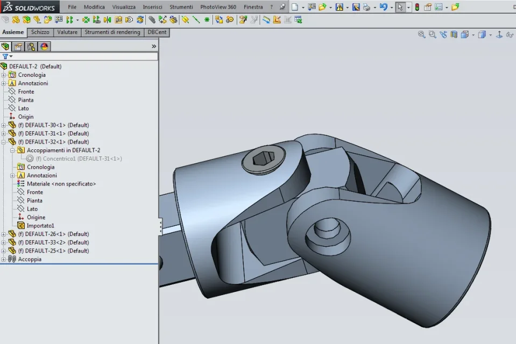This screenshot has height=344, width=516.
Task: Click the blue Undo arrow icon
Action: point(384,7)
